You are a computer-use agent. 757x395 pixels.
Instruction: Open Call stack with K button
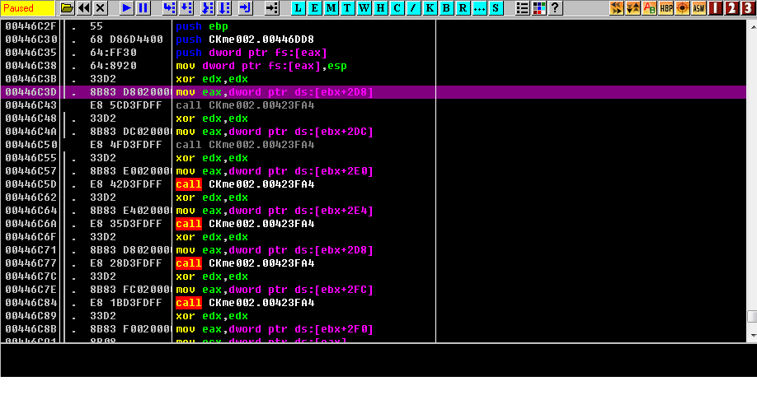coord(430,7)
